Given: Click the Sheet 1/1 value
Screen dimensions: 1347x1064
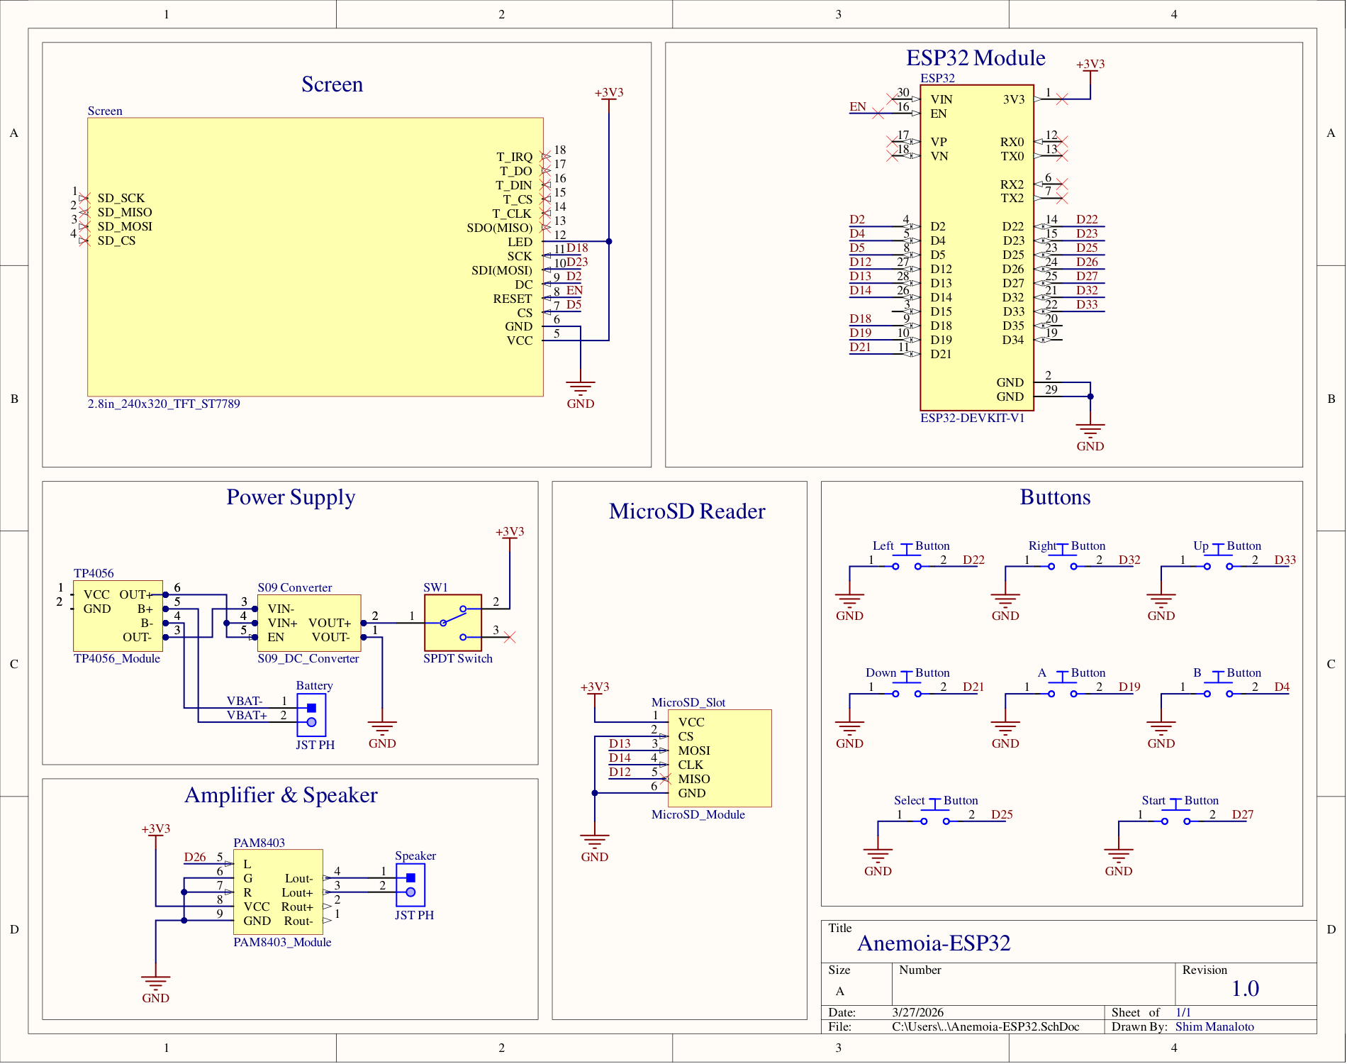Looking at the screenshot, I should click(x=1183, y=1013).
